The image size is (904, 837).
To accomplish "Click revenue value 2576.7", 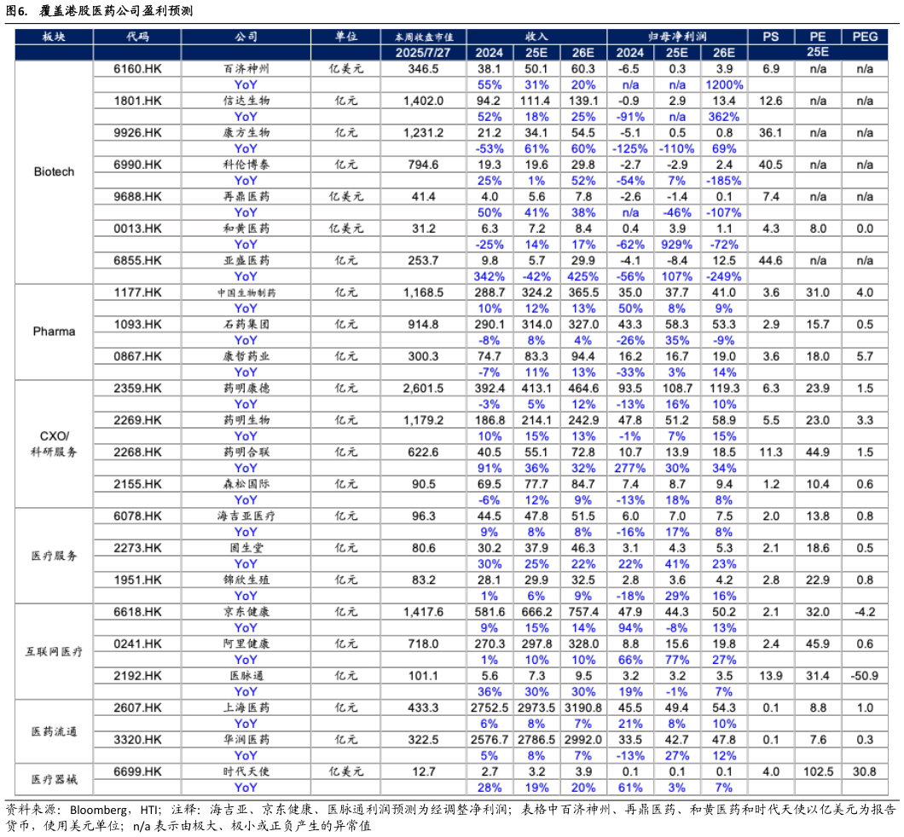I will coord(489,740).
